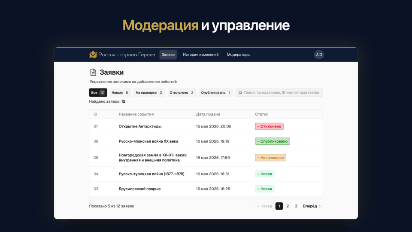Open the Новгородская земля application

[206, 158]
